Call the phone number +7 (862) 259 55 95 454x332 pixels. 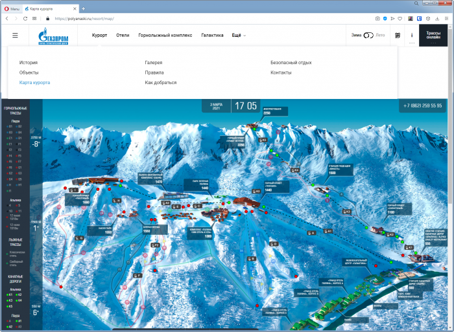(422, 105)
